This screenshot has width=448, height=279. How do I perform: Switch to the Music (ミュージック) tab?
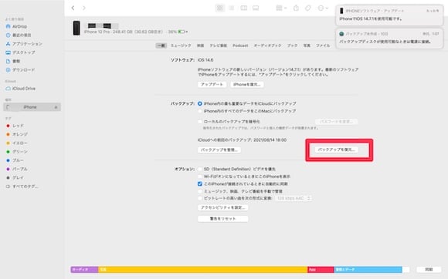tap(181, 45)
